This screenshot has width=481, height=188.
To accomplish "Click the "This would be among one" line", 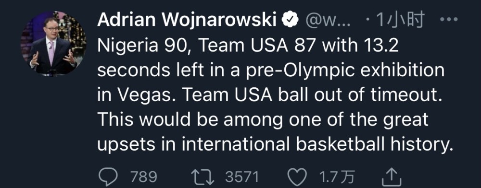I will coord(263,119).
